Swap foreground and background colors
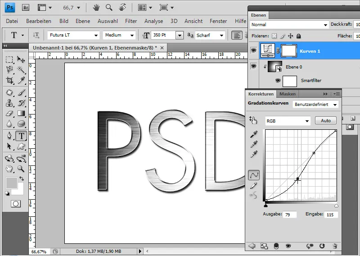Screen dimensions: 360x256 tap(22, 178)
